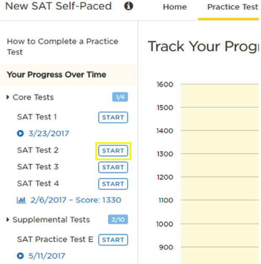Start SAT Test 3

[113, 167]
